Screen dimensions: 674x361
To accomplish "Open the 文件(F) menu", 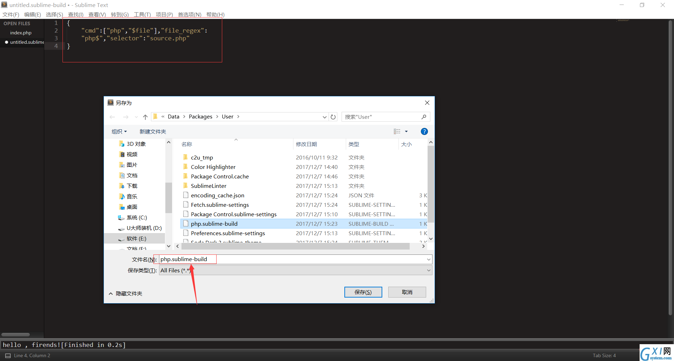I will (11, 14).
